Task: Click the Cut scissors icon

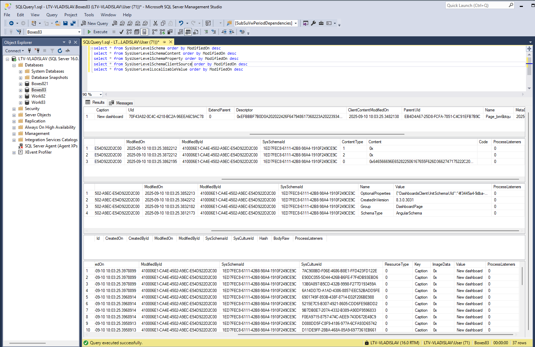Action: (x=155, y=23)
